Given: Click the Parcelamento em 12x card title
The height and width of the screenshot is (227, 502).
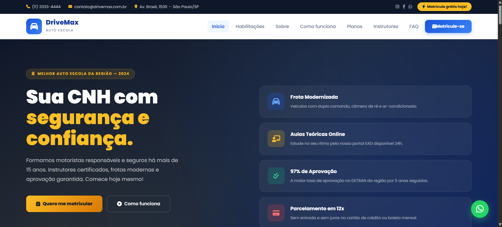Looking at the screenshot, I should click(x=317, y=208).
